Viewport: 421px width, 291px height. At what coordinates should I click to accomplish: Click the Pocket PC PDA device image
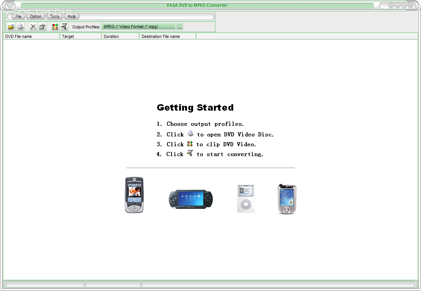(x=287, y=199)
